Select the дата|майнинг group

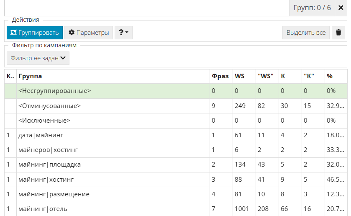click(x=41, y=135)
